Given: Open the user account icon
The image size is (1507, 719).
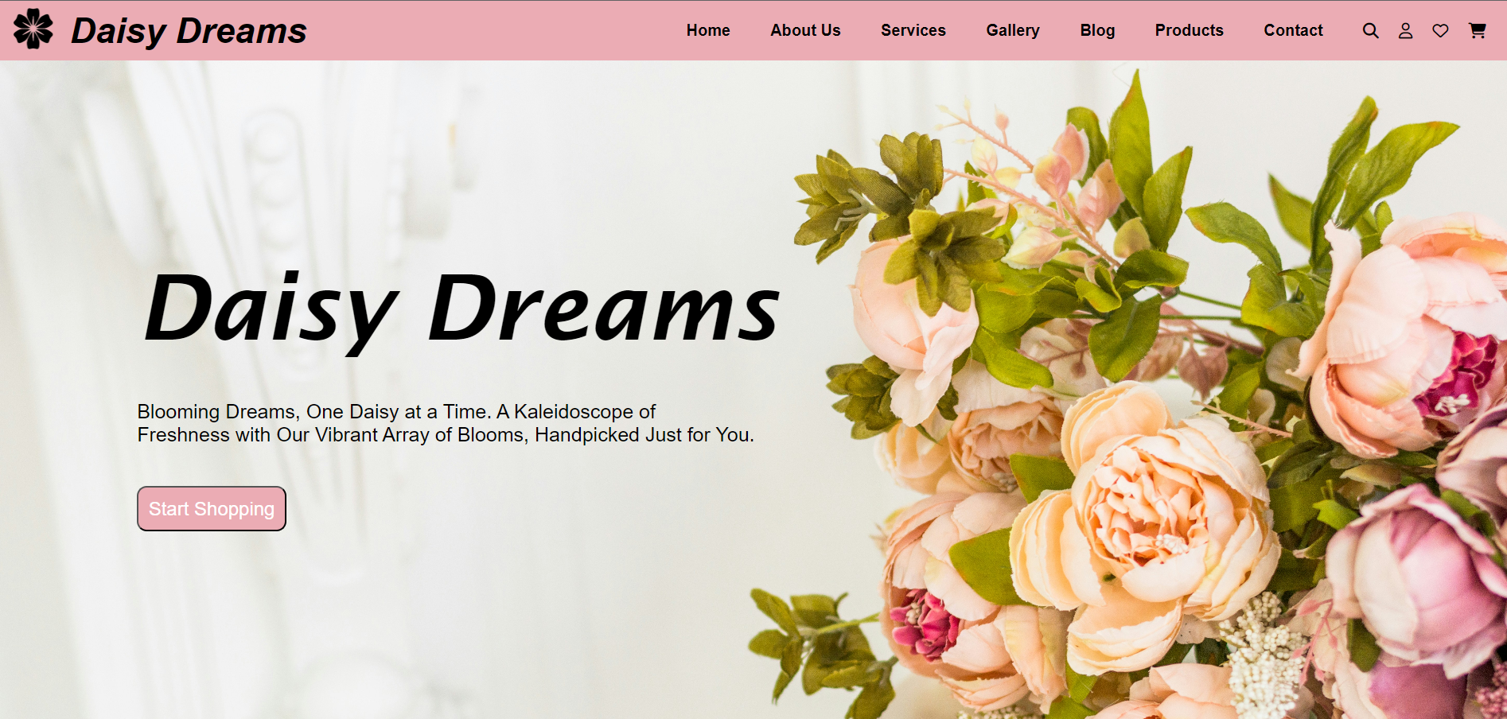Looking at the screenshot, I should (1406, 31).
